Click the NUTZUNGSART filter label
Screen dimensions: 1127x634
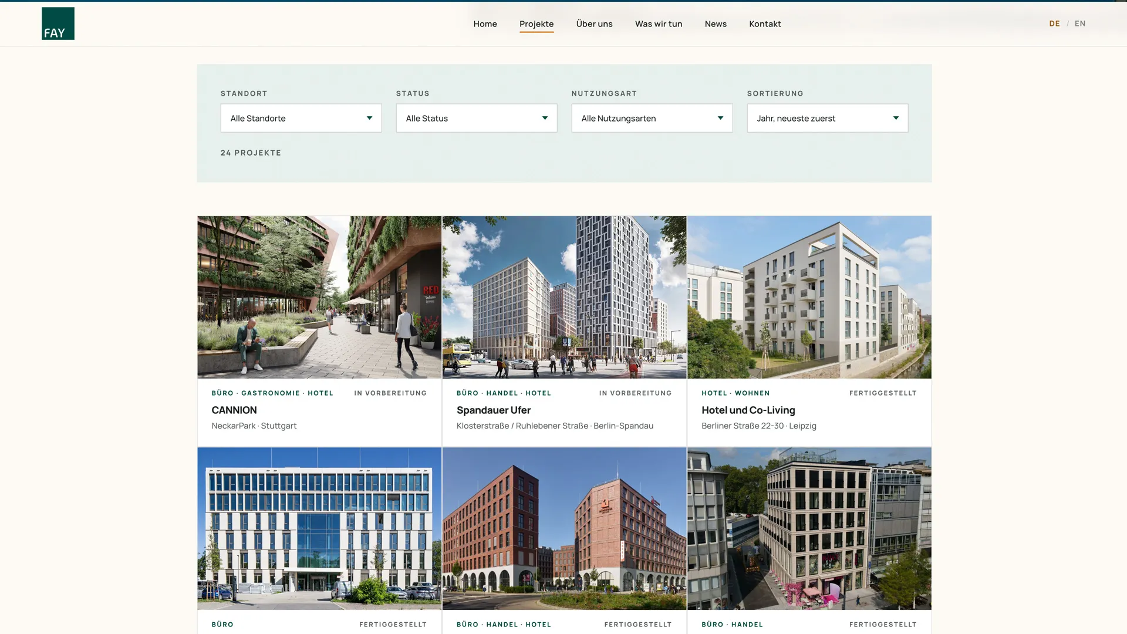coord(604,93)
